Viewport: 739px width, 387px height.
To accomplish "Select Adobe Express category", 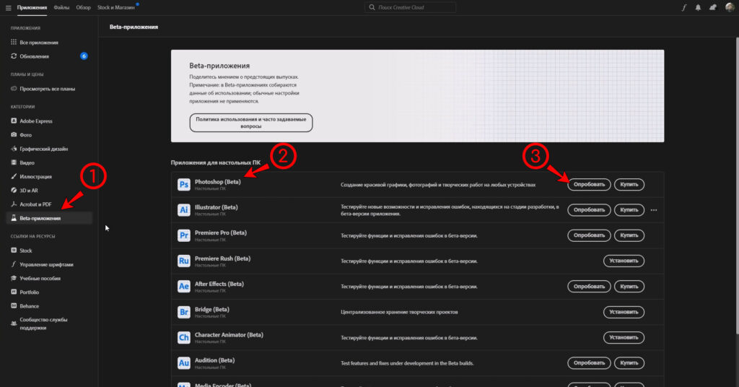I will (49, 121).
